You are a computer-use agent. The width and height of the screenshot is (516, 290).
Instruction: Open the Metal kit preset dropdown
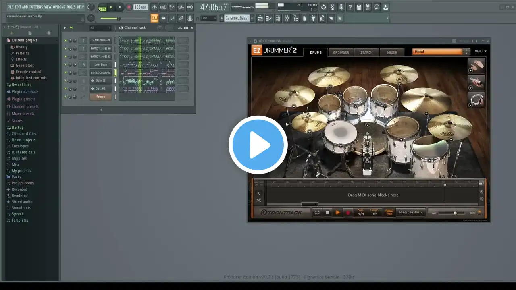(441, 52)
